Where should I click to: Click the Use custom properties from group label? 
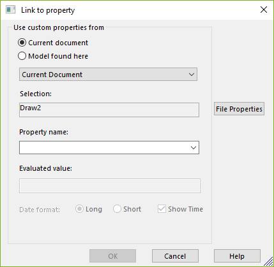(x=59, y=27)
